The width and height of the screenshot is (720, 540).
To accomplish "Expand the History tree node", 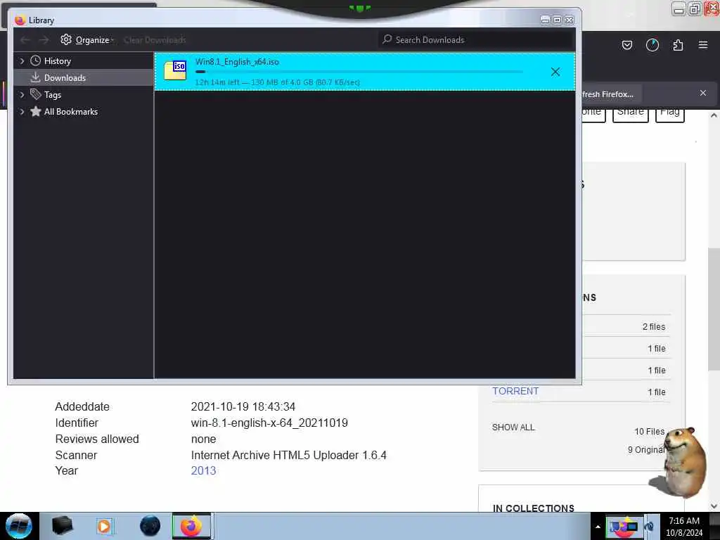I will 22,60.
